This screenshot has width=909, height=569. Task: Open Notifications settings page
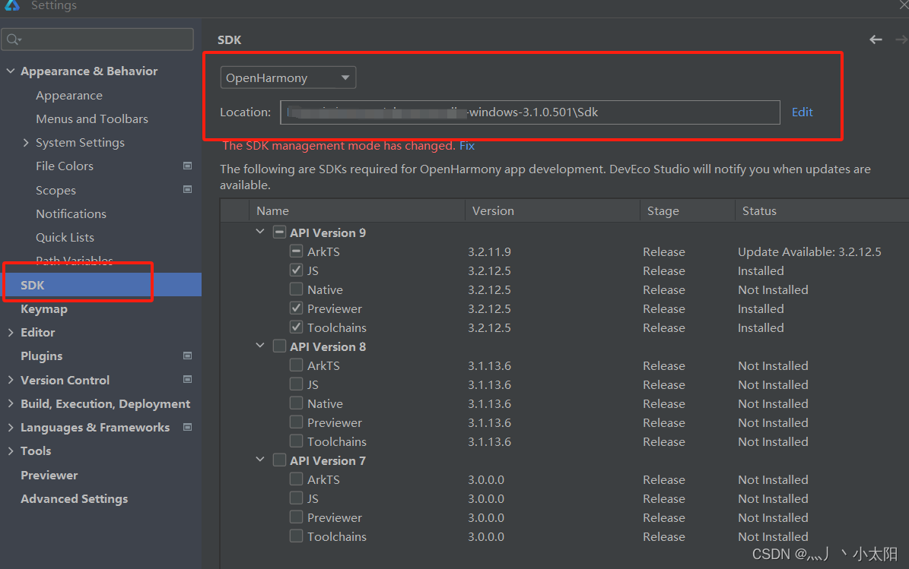point(72,213)
